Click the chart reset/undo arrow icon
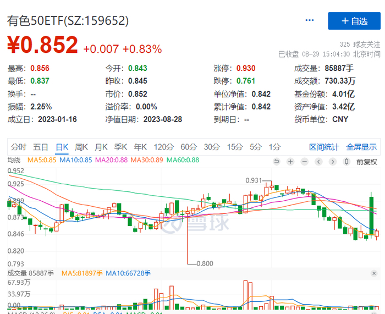 tap(277, 162)
